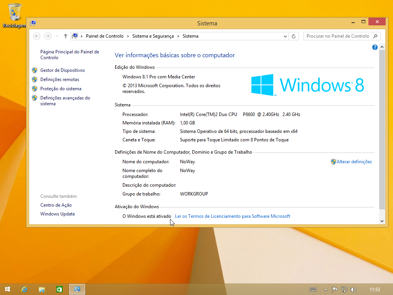Click the heading Ver informações básicas sobre o computador
393x295 pixels.
pos(175,55)
